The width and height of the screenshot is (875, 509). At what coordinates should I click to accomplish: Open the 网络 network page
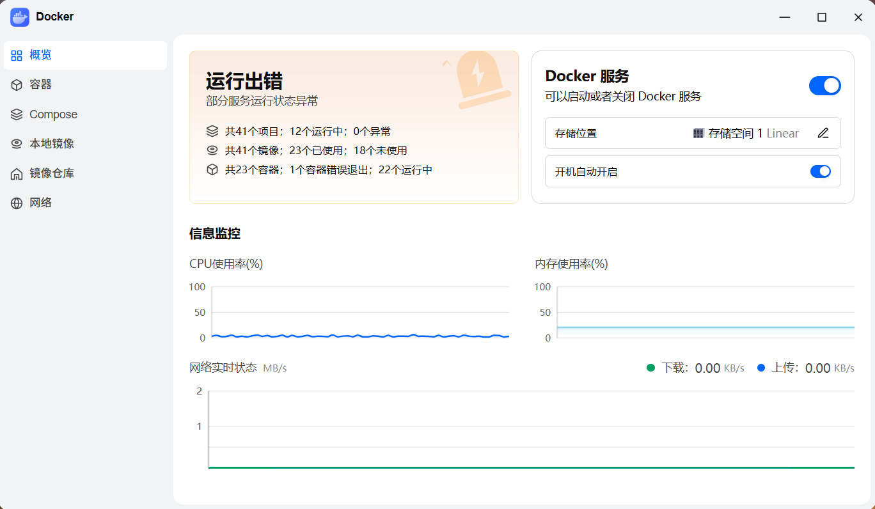point(86,203)
